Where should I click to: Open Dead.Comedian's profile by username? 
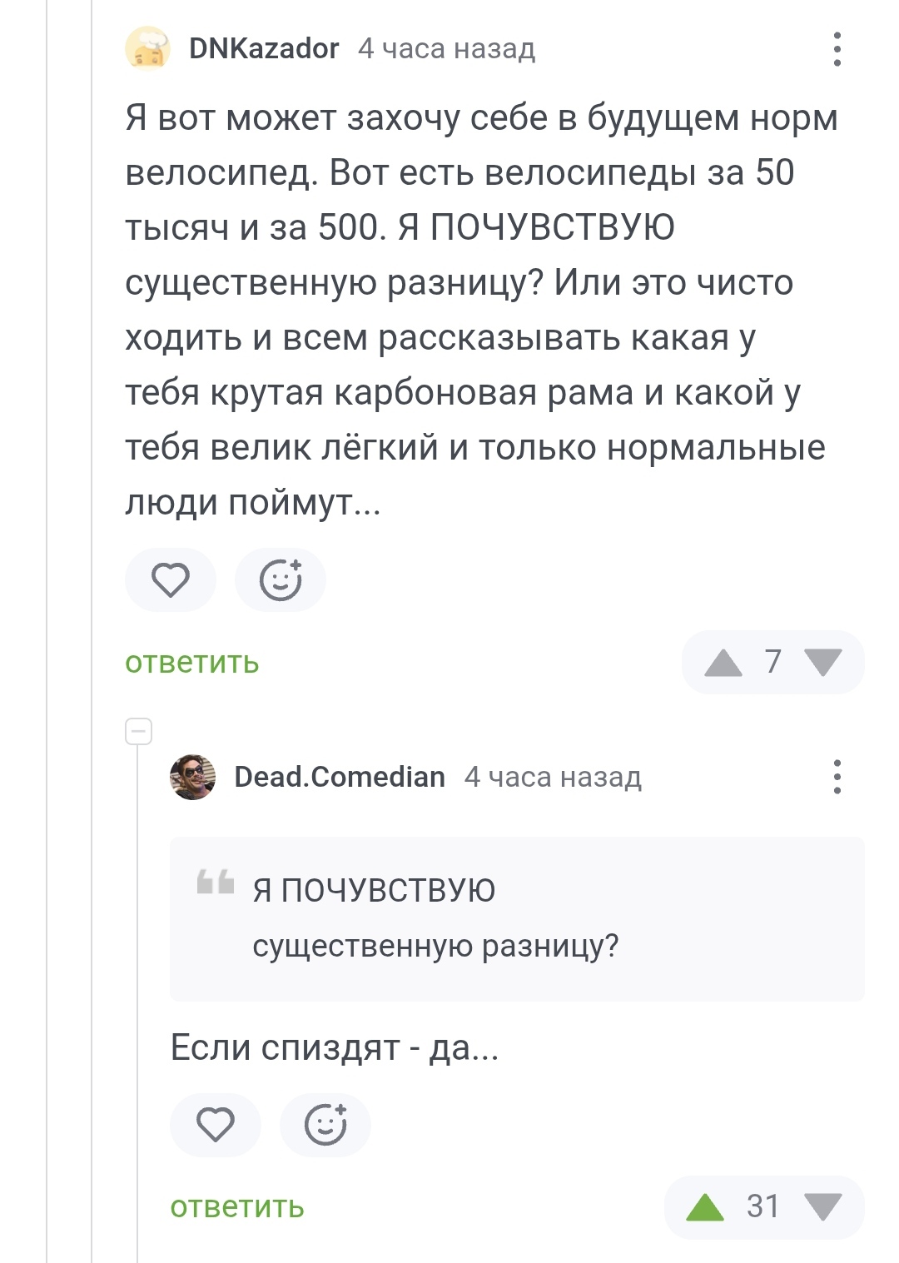click(340, 777)
